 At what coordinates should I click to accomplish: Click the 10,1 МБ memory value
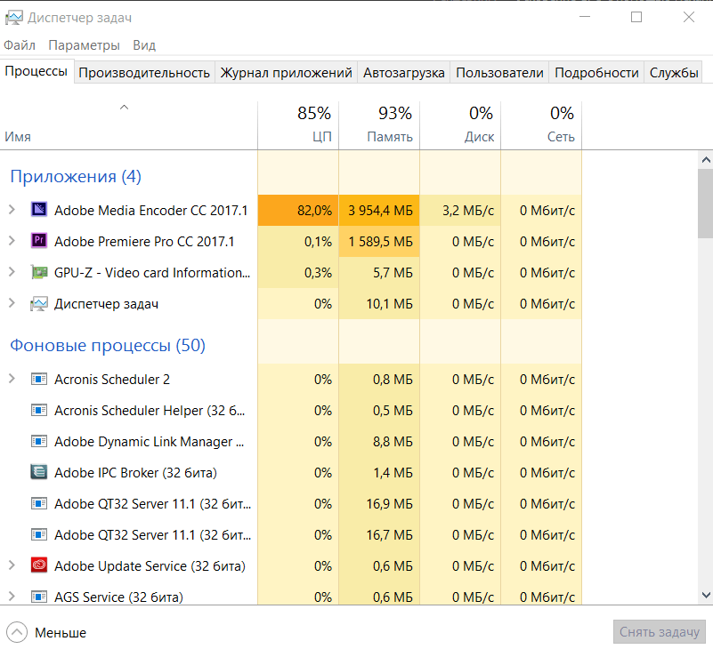tap(390, 304)
